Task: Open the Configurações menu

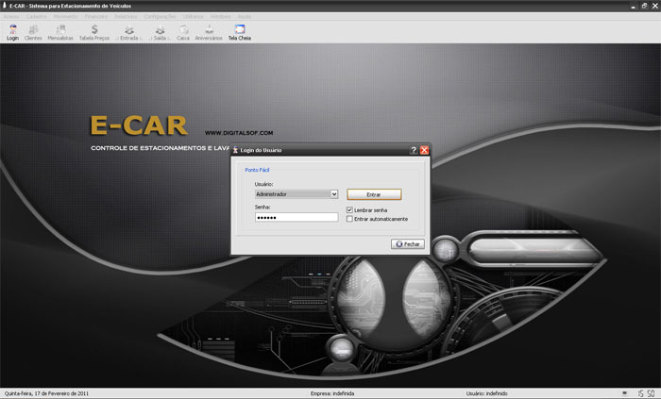Action: [160, 16]
